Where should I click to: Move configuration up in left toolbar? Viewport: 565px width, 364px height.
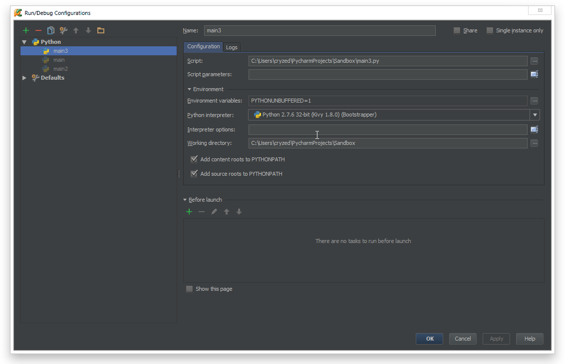pyautogui.click(x=76, y=30)
